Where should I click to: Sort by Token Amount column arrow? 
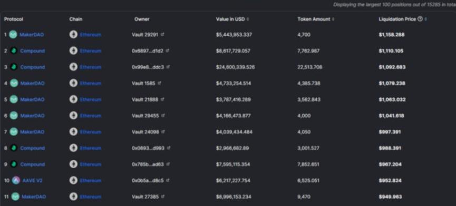333,19
